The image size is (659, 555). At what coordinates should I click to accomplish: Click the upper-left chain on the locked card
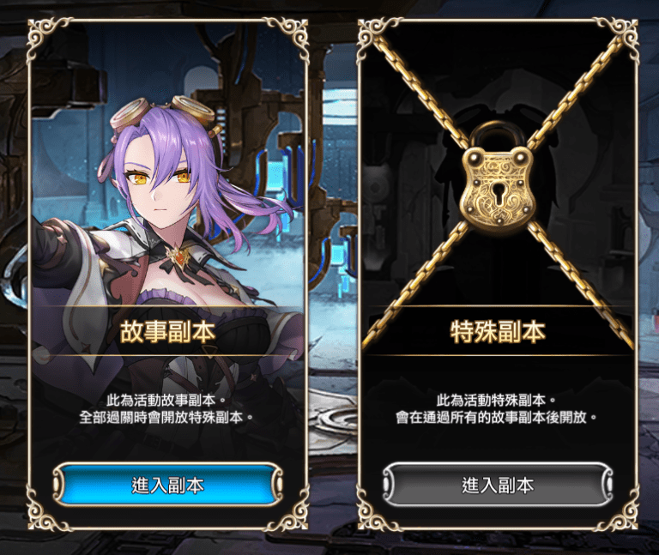(420, 88)
